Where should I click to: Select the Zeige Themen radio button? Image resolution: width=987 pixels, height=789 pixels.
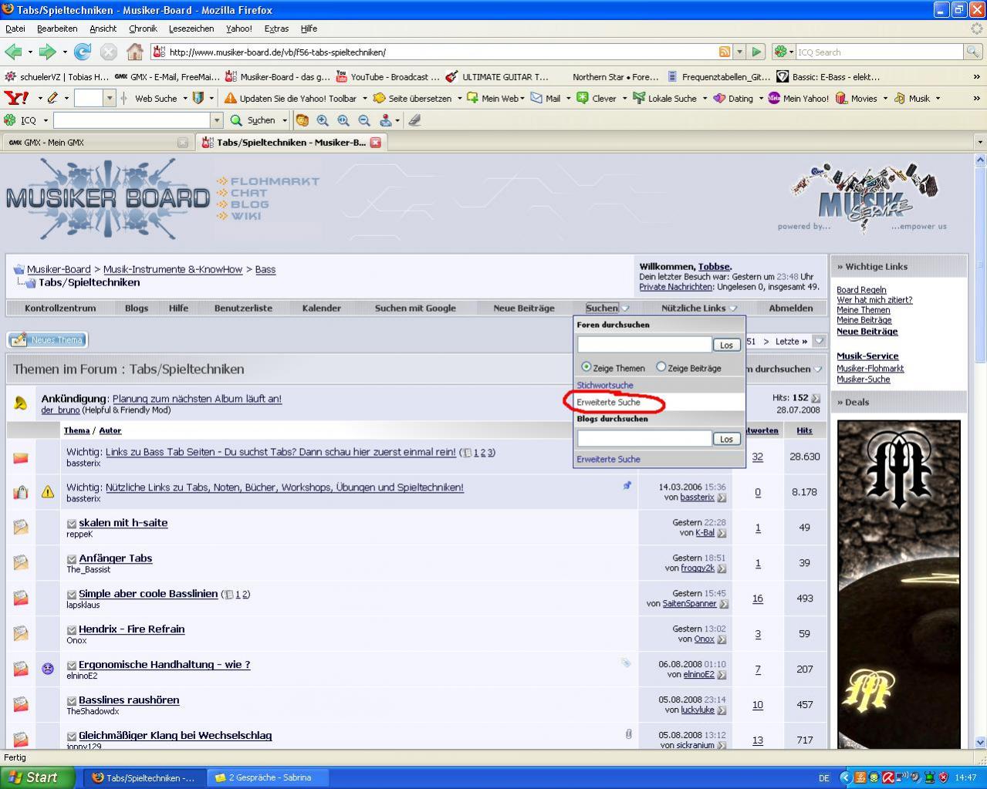point(586,367)
